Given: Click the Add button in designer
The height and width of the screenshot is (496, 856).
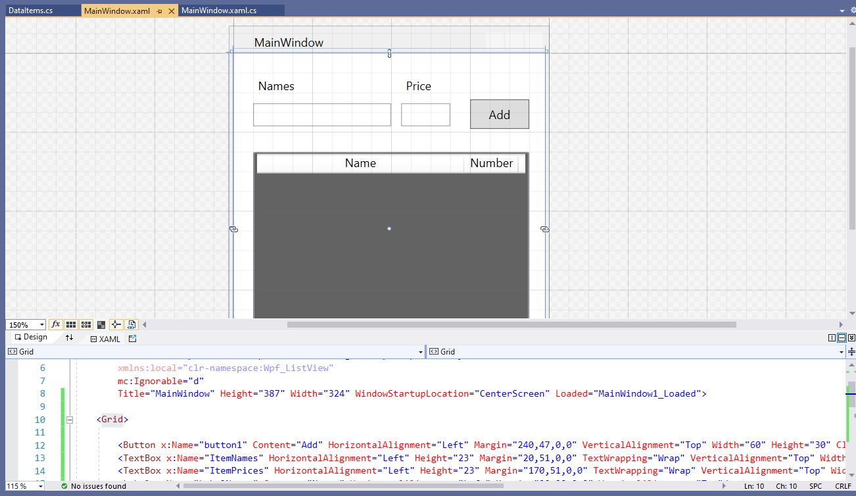Looking at the screenshot, I should pos(500,114).
